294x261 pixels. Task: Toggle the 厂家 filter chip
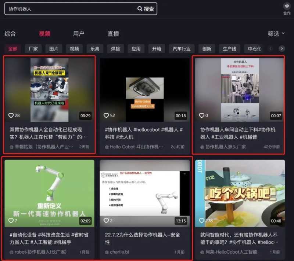click(34, 48)
